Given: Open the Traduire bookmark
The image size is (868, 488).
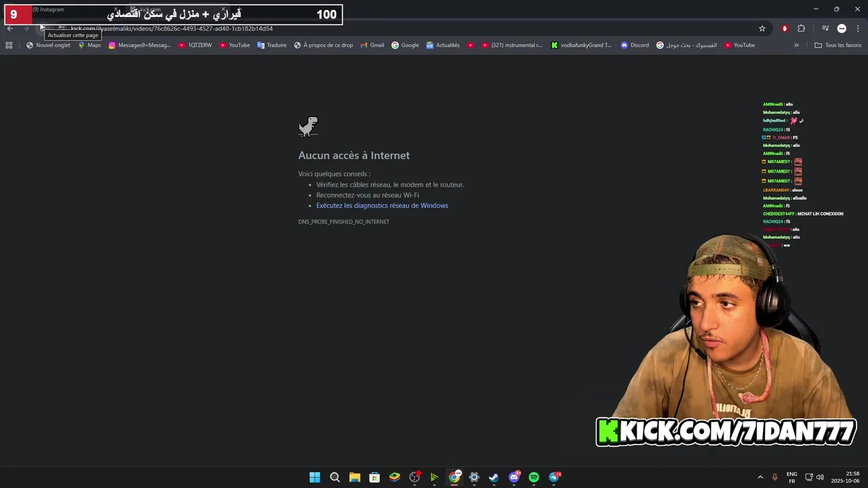Looking at the screenshot, I should (272, 45).
